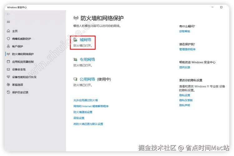Open 设备安全性 section

pos(19,69)
